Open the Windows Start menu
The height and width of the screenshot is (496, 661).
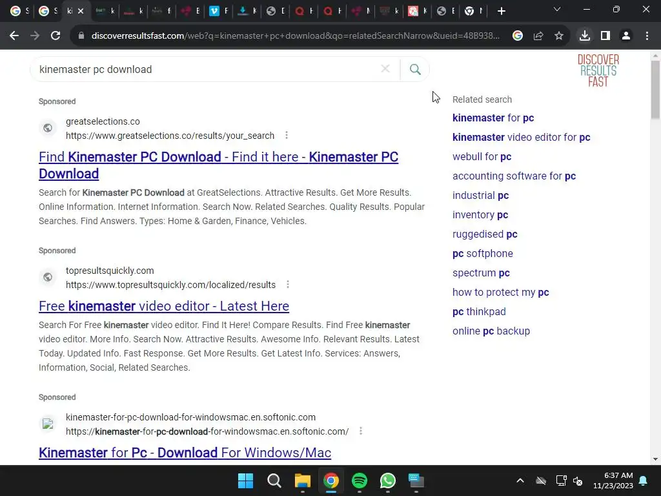click(x=245, y=480)
